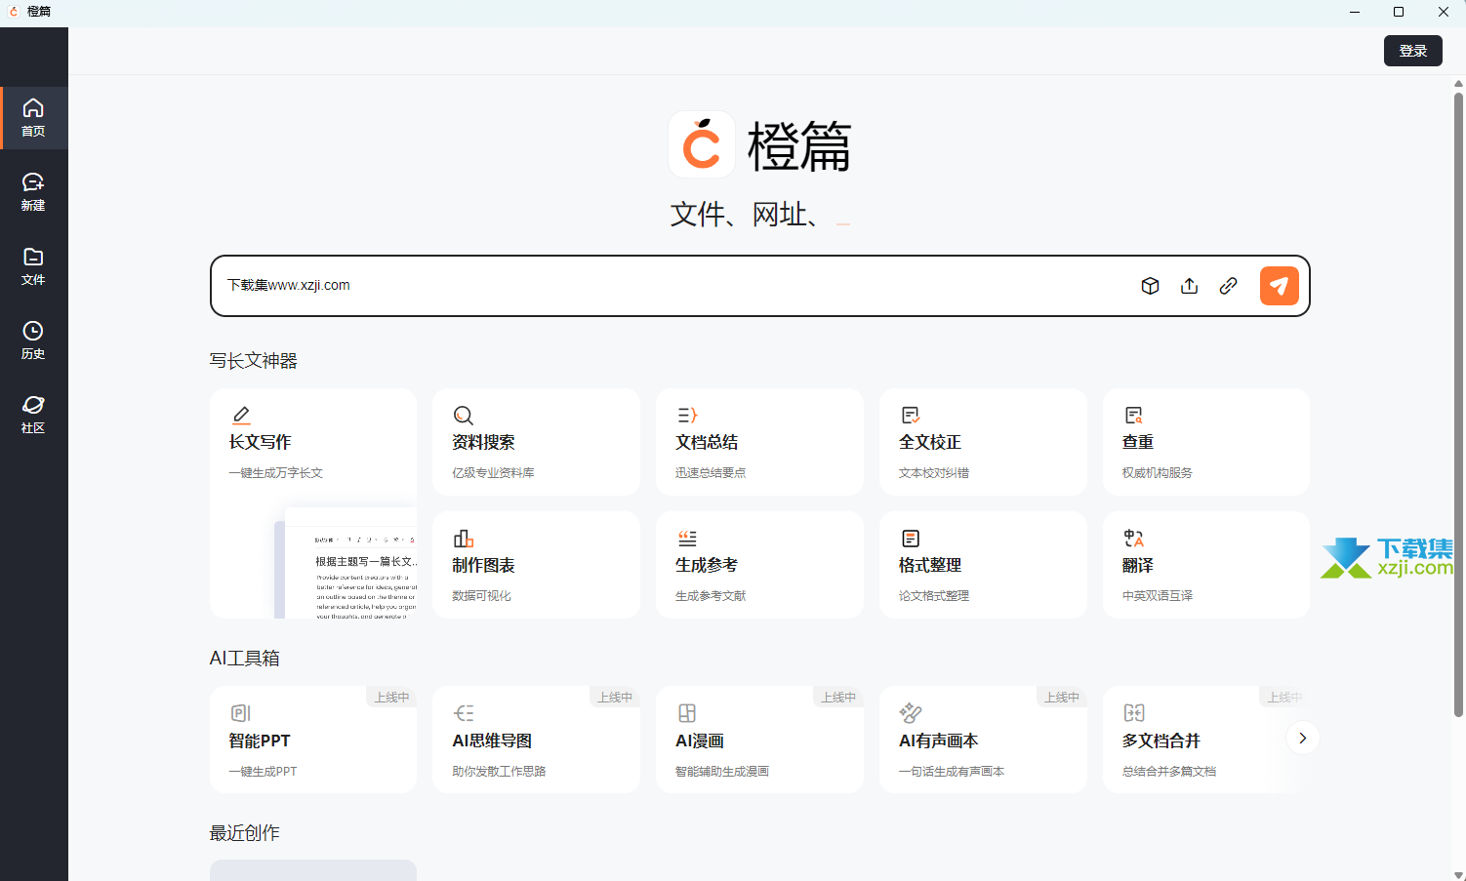Click the 权威机构服务 description
The width and height of the screenshot is (1466, 881).
(1158, 473)
